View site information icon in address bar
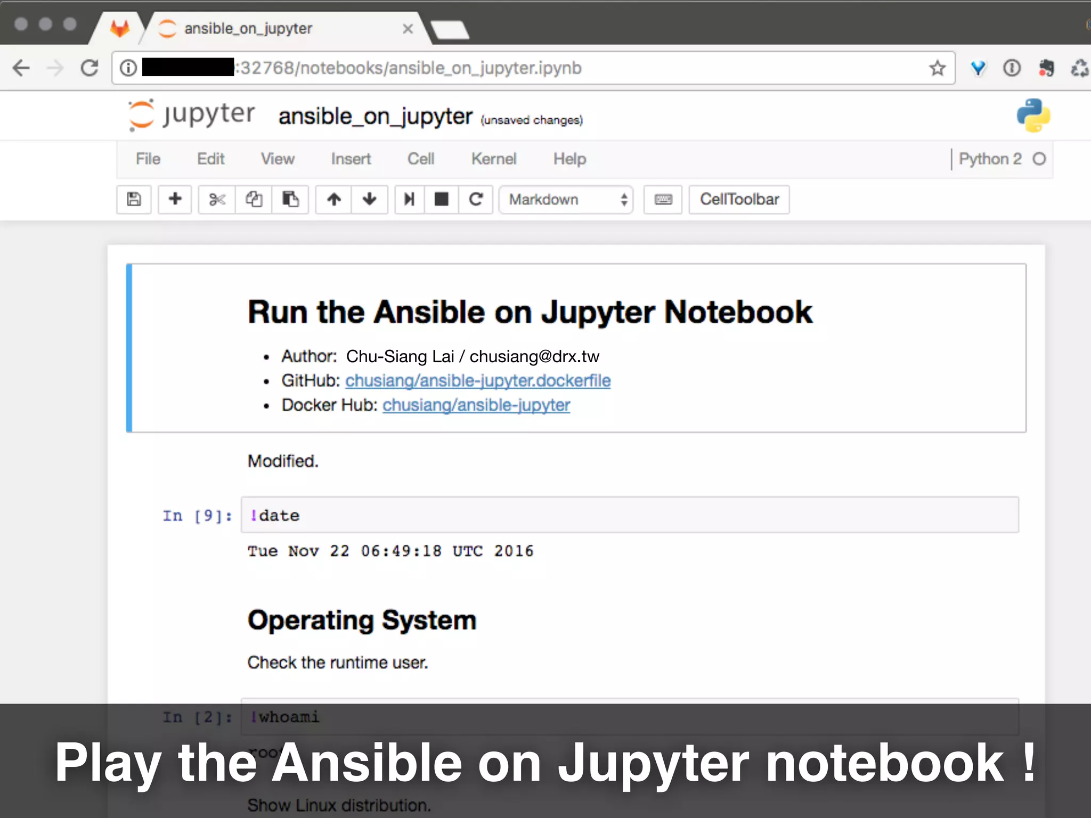Image resolution: width=1091 pixels, height=818 pixels. 128,68
